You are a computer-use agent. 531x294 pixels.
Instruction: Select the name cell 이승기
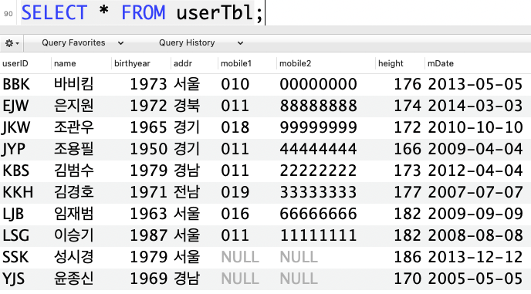tap(73, 236)
